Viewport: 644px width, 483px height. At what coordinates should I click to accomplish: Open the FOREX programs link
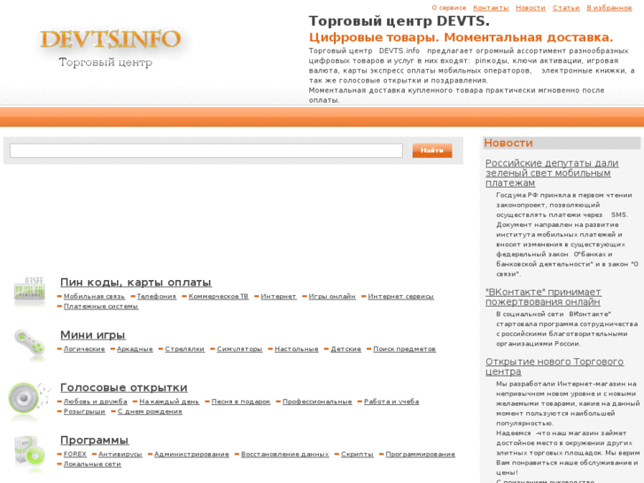click(75, 455)
